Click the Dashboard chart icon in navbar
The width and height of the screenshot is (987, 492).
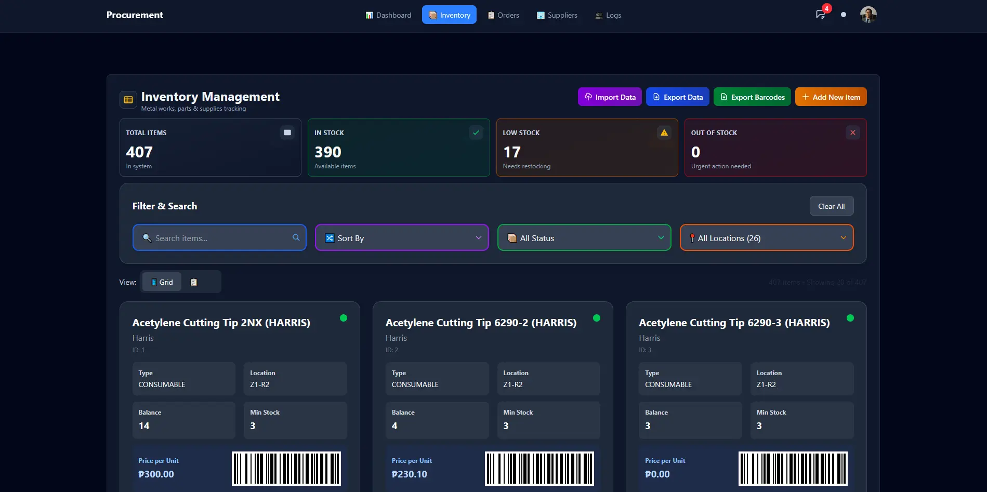370,15
